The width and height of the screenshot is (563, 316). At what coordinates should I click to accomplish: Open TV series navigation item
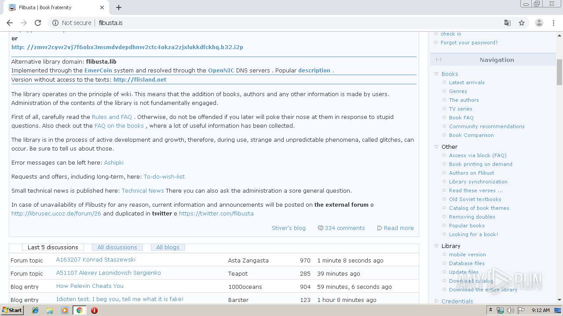pyautogui.click(x=461, y=109)
